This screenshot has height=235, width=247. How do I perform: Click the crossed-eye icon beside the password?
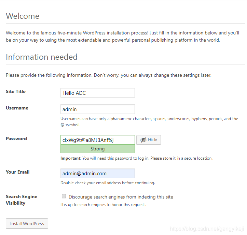(143, 140)
